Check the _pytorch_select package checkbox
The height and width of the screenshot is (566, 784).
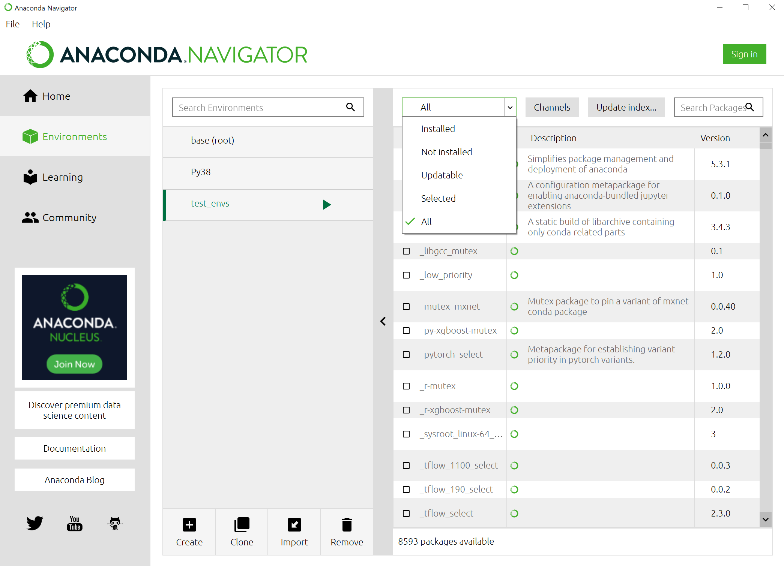point(406,355)
